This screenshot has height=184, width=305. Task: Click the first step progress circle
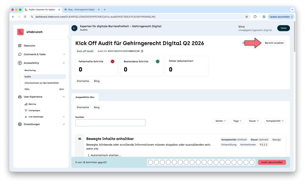pos(150,162)
